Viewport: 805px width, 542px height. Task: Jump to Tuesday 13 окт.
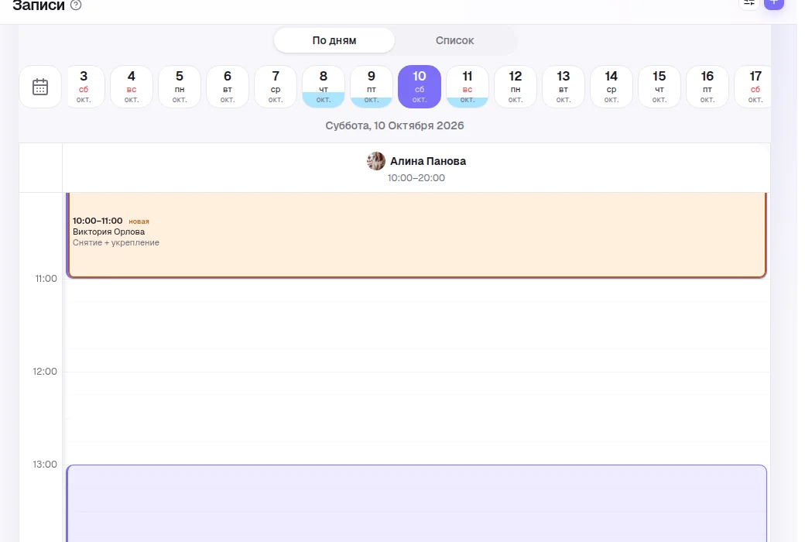(563, 87)
